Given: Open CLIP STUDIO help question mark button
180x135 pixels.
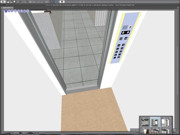Looking at the screenshot, I should pyautogui.click(x=62, y=2).
